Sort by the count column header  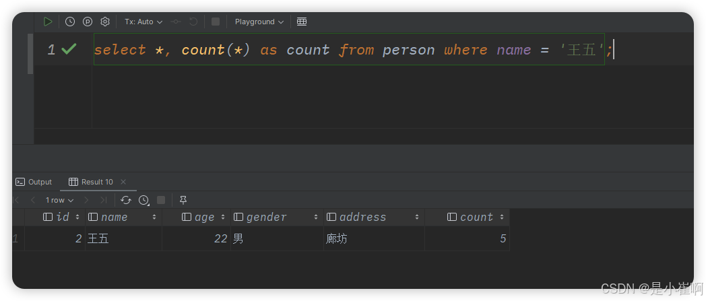(x=467, y=217)
